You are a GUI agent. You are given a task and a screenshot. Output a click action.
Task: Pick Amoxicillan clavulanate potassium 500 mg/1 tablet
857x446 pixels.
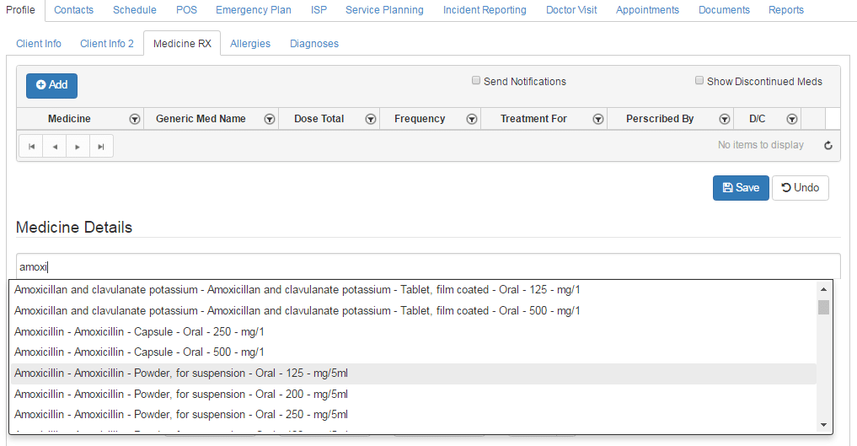click(297, 310)
